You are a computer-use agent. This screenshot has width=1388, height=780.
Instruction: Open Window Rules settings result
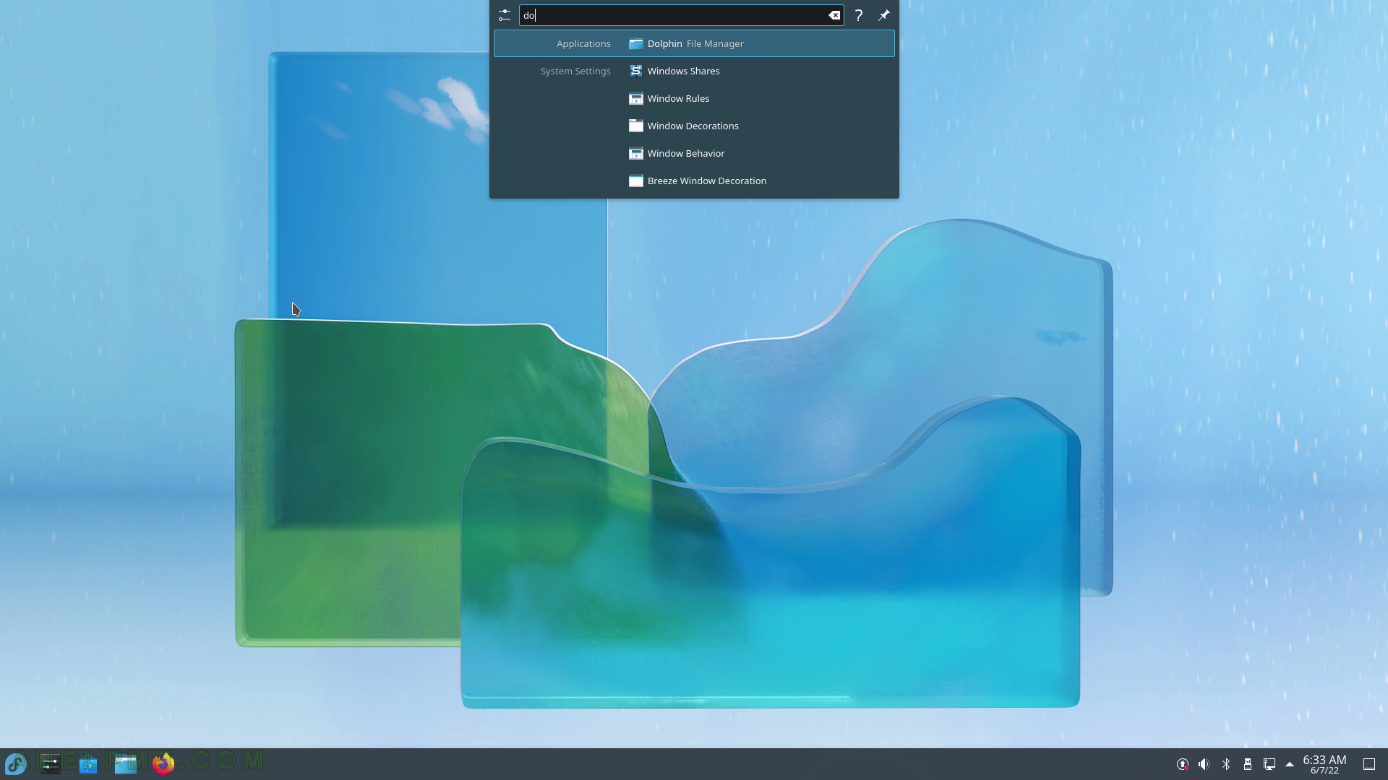coord(694,98)
